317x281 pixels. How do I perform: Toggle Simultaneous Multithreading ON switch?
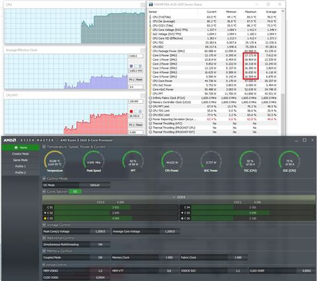click(100, 245)
